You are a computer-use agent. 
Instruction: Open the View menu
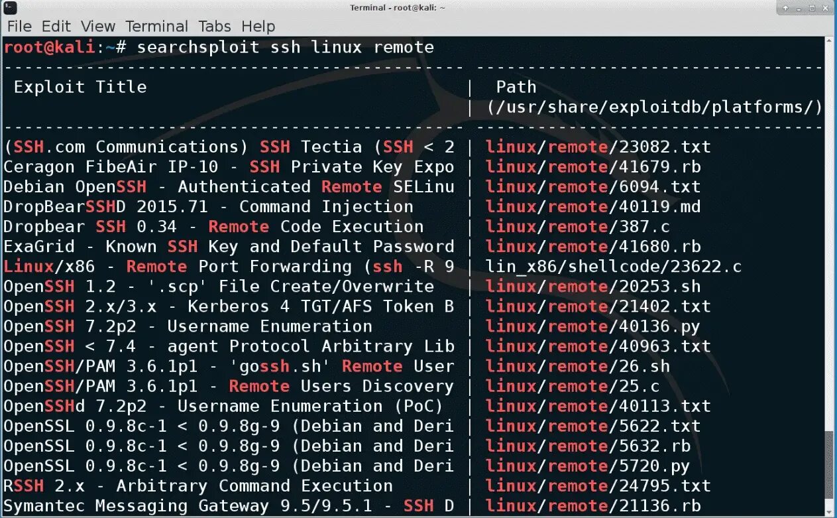(x=98, y=27)
